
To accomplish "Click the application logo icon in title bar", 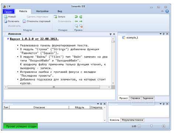I will click(x=4, y=7).
